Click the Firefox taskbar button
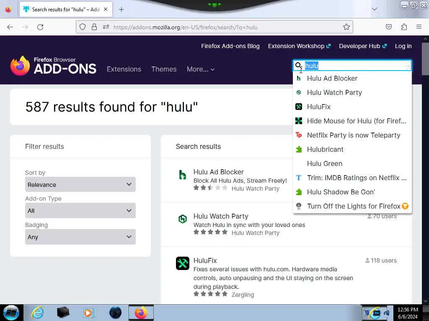Viewport: 429px width, 321px height. tap(141, 313)
